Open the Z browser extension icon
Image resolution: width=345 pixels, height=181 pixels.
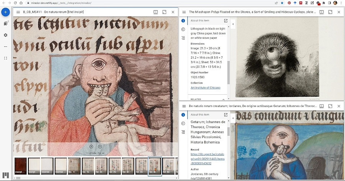(x=306, y=3)
